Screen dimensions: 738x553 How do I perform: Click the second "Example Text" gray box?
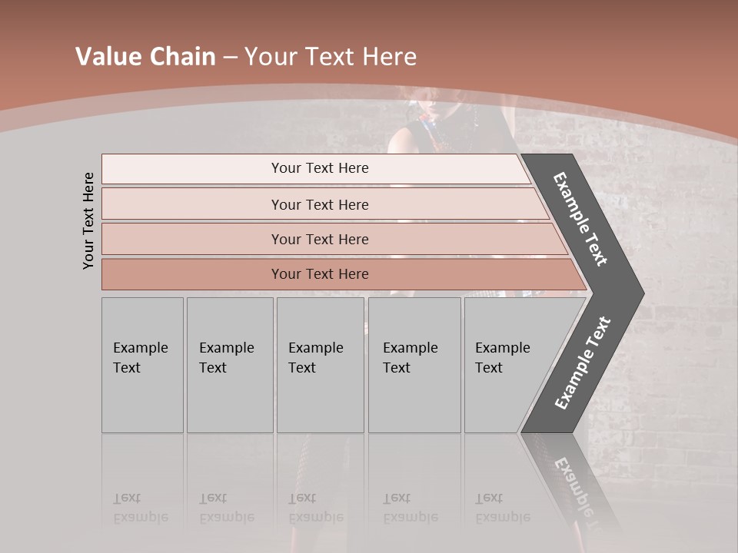(x=229, y=365)
